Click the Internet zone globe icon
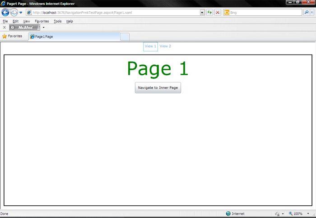This screenshot has width=316, height=218. click(x=228, y=213)
